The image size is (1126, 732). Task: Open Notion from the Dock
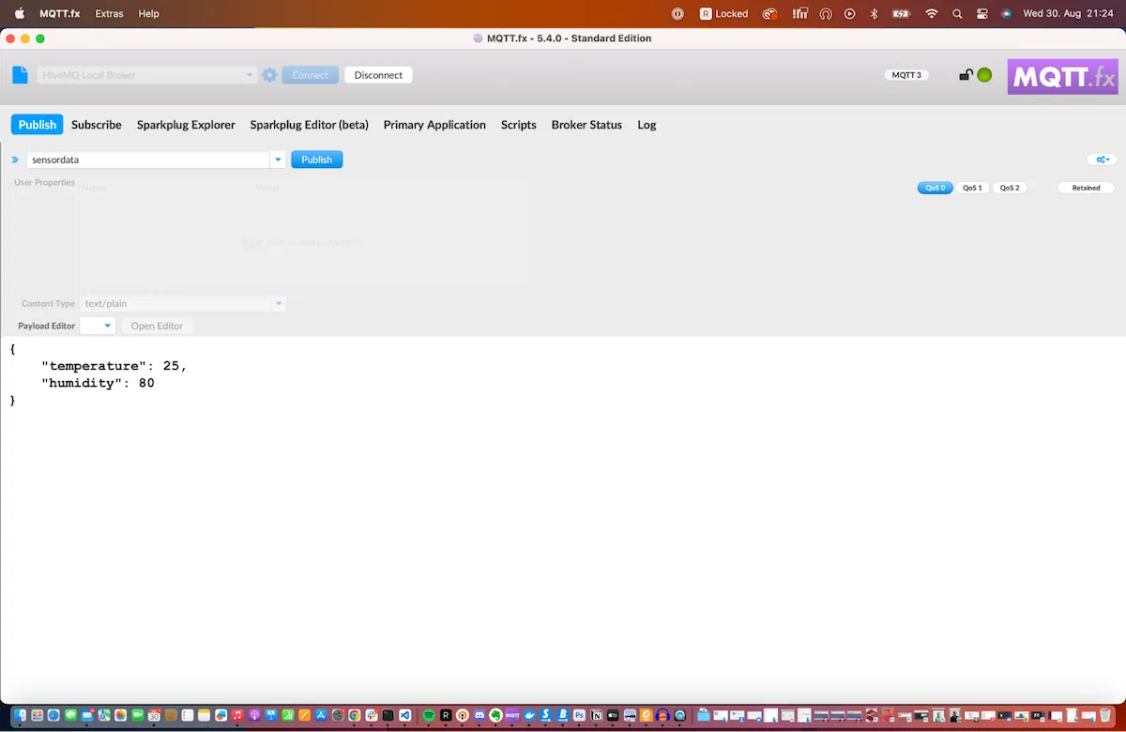tap(597, 715)
